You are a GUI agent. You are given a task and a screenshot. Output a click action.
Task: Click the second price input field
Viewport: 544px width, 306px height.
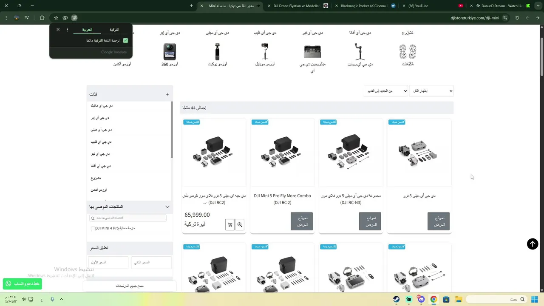coord(151,263)
